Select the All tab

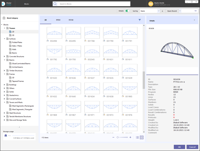(x=46, y=20)
